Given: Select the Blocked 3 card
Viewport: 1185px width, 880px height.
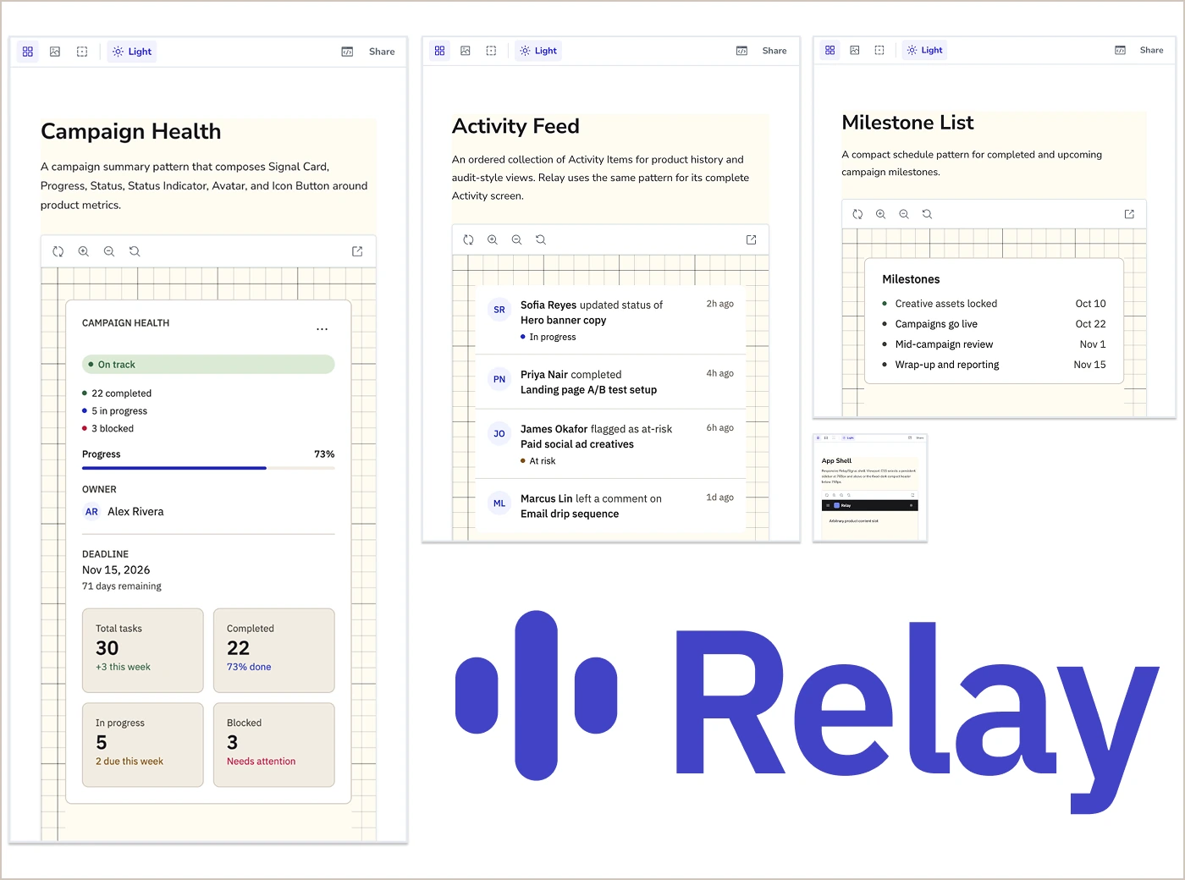Looking at the screenshot, I should (x=274, y=745).
